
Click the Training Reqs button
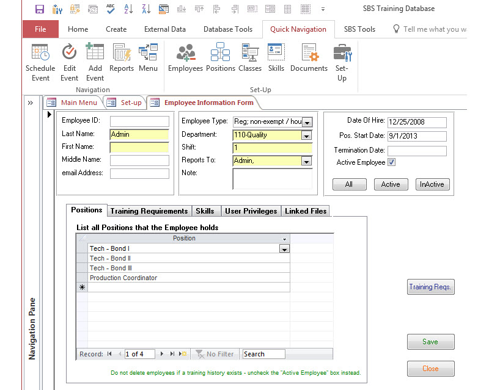[430, 287]
